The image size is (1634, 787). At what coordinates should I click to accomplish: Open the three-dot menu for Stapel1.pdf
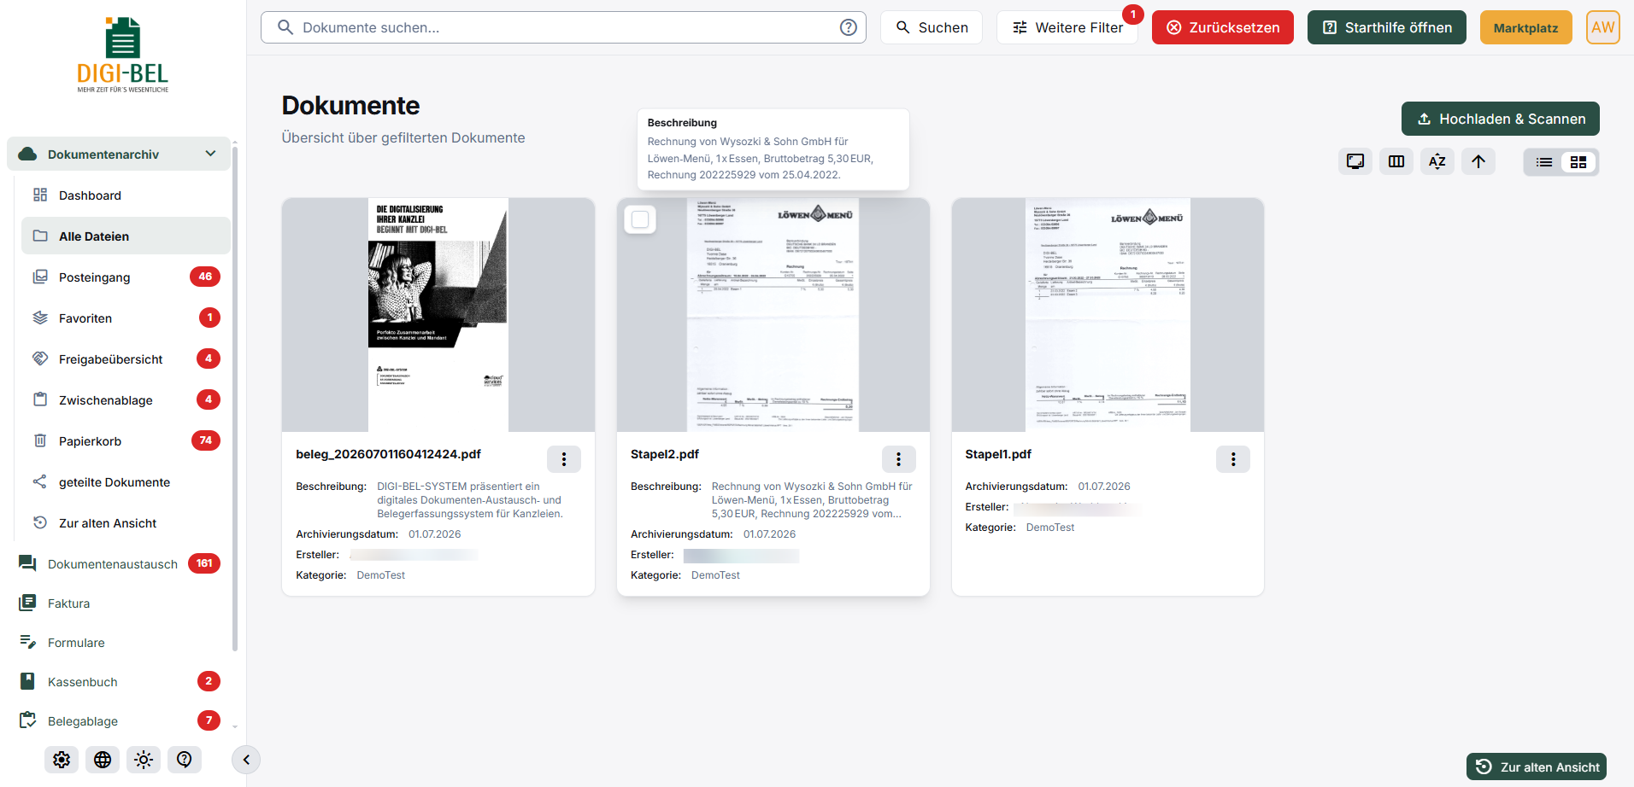pyautogui.click(x=1233, y=459)
